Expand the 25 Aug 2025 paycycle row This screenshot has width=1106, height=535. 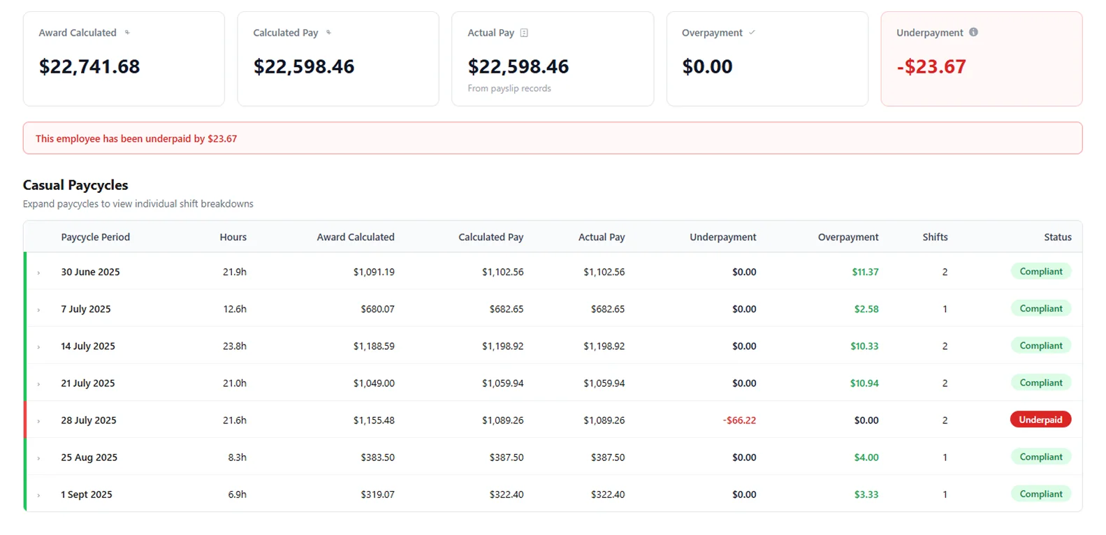(x=38, y=458)
